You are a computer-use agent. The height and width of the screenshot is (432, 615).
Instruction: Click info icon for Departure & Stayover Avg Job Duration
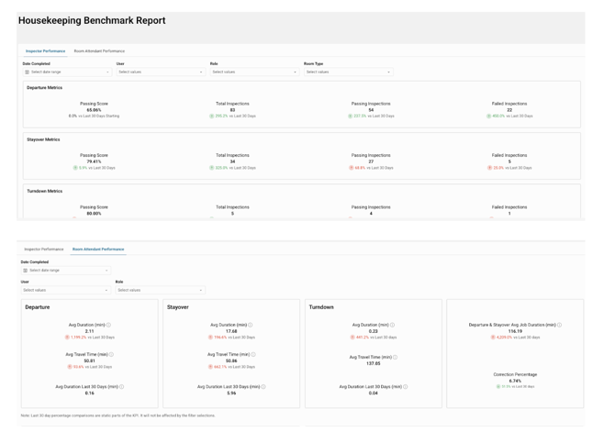(x=560, y=325)
